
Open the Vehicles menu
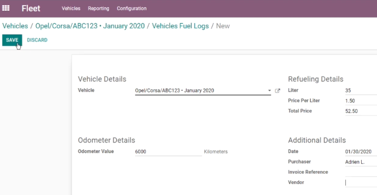pyautogui.click(x=71, y=9)
